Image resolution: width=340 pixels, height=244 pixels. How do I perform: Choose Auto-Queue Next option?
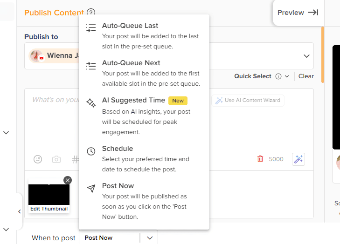[131, 63]
